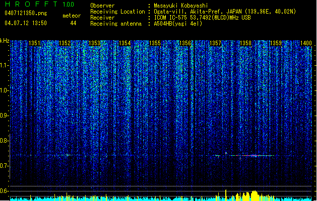Select the location text Ogata-vill. Akita-Pref. JAPAN
Viewport: 317px width, 201px height.
(x=199, y=12)
